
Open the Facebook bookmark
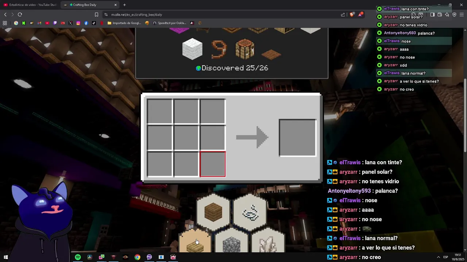(x=86, y=23)
